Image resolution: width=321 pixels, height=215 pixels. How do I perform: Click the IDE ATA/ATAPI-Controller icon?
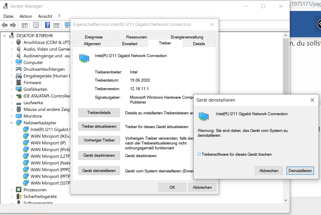tap(19, 96)
